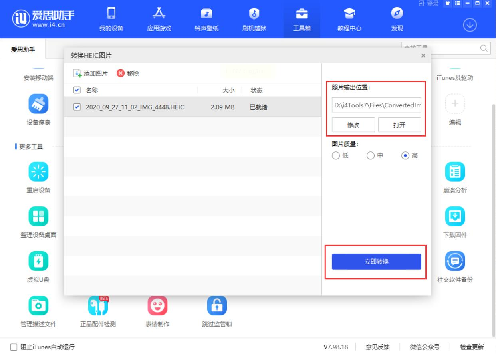Click the output path text field
This screenshot has width=496, height=355.
click(376, 106)
